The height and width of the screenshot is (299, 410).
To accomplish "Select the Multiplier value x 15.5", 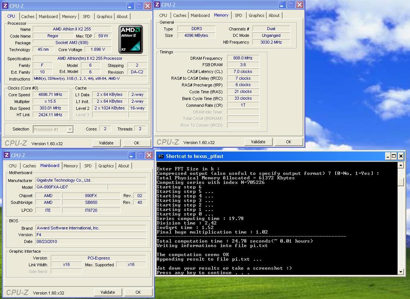I will tap(50, 102).
